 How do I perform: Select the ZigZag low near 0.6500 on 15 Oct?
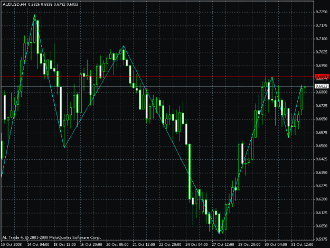(x=64, y=148)
